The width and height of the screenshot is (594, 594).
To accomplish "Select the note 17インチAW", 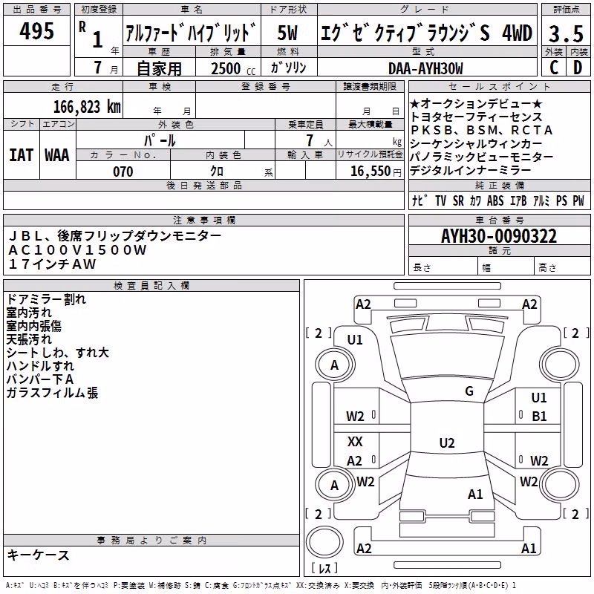I will [x=52, y=264].
